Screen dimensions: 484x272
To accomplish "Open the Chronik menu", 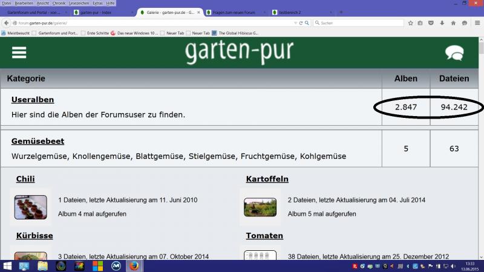I will click(x=59, y=3).
